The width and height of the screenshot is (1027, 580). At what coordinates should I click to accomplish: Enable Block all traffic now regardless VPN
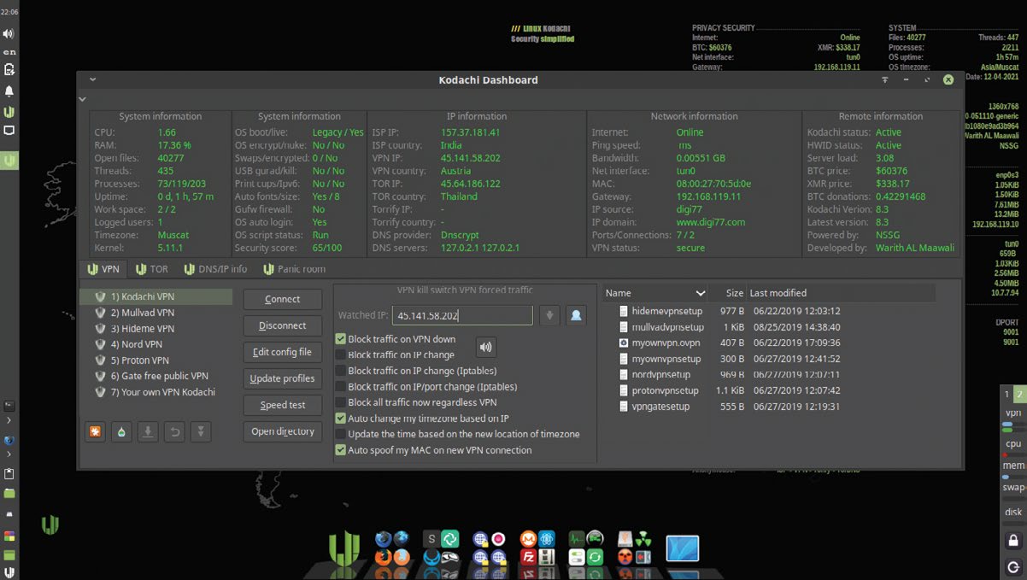(x=341, y=402)
